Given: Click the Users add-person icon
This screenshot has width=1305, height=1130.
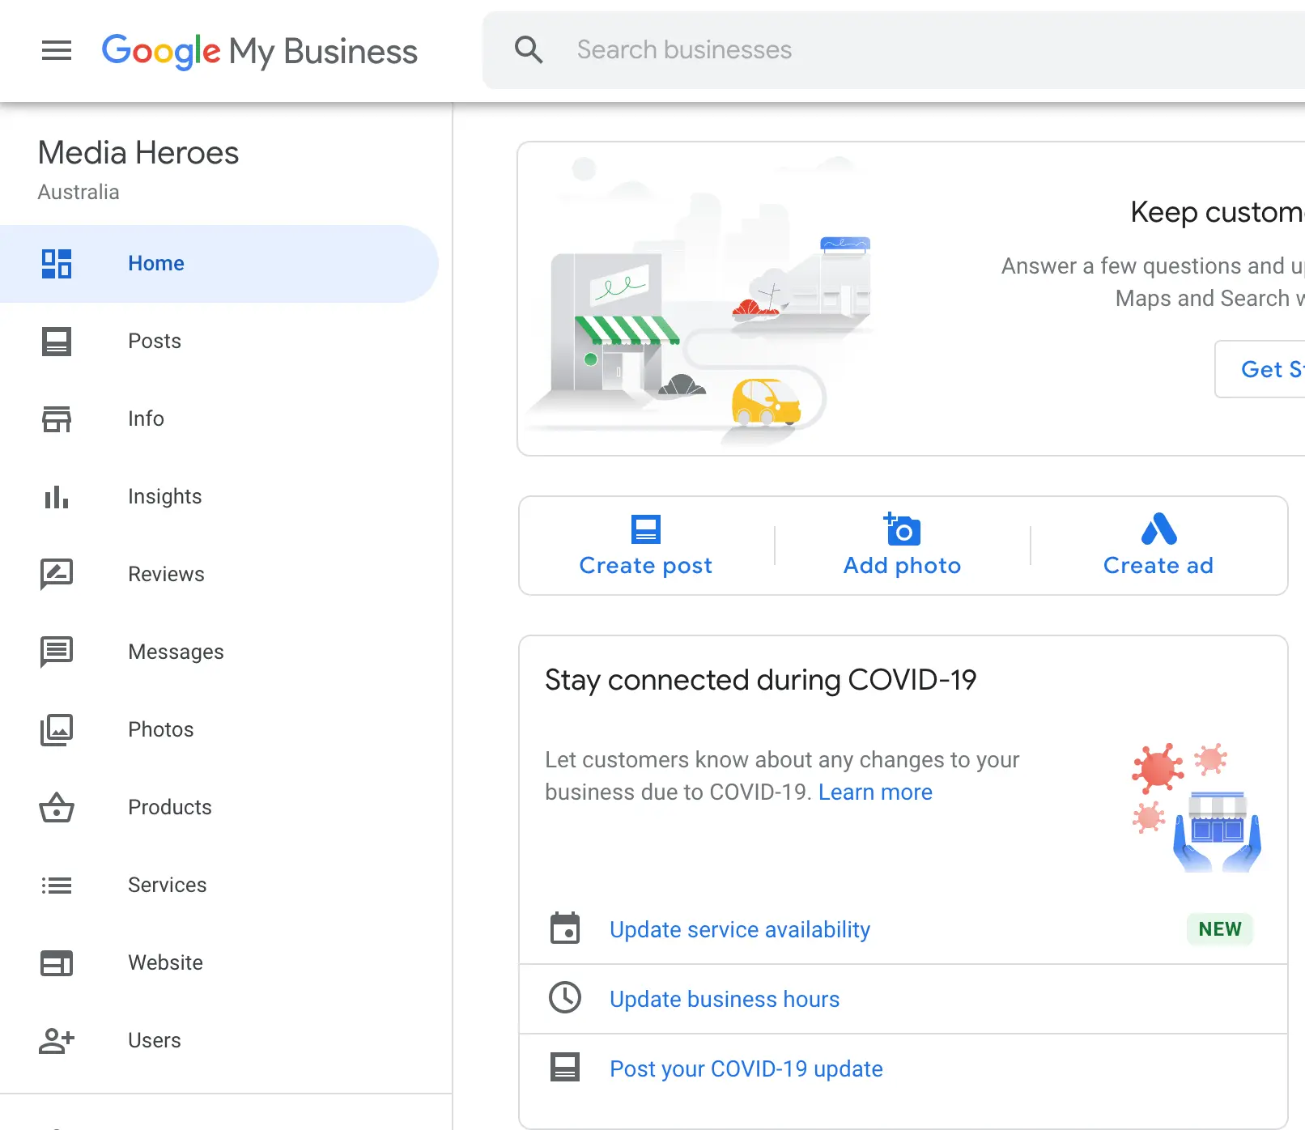Looking at the screenshot, I should [57, 1041].
